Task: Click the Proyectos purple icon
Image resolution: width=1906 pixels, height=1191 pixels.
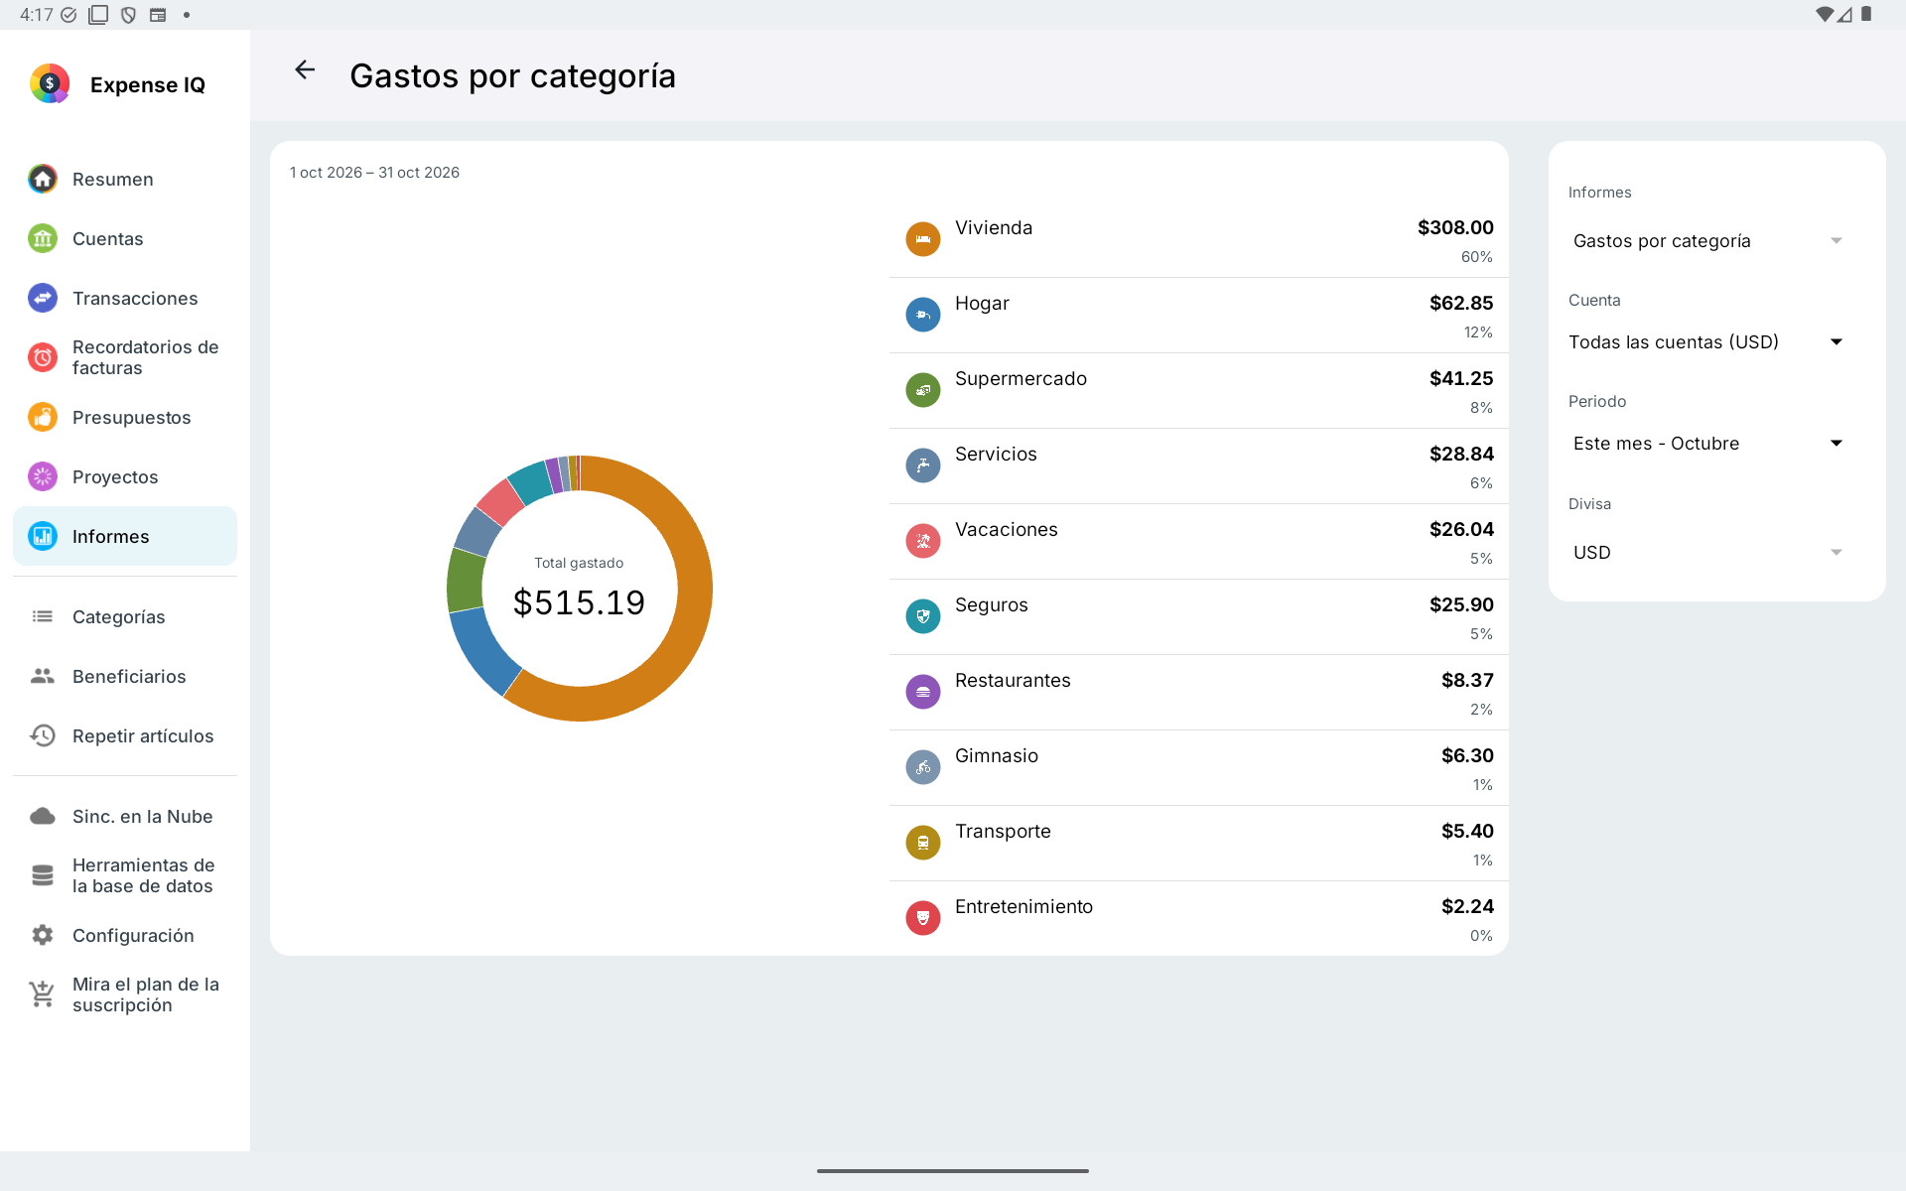Action: coord(43,476)
